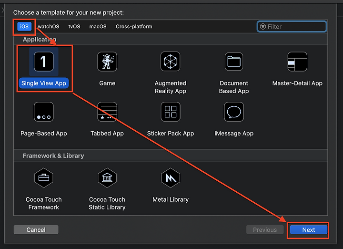This screenshot has height=249, width=343.
Task: Pick the Tabbed App icon
Action: pyautogui.click(x=107, y=112)
